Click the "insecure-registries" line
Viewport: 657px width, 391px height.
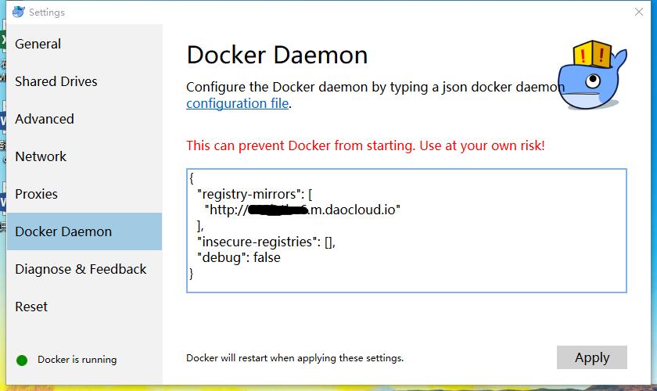point(266,242)
